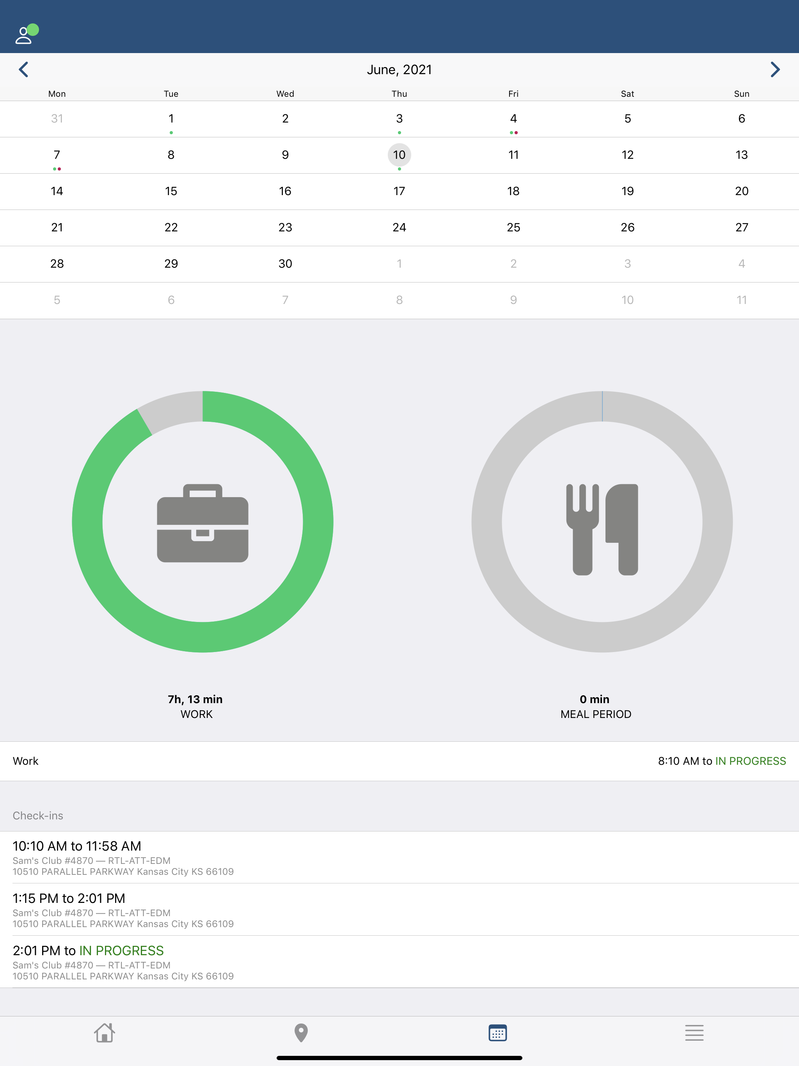The height and width of the screenshot is (1066, 799).
Task: Open the 2:01 PM in-progress check-in
Action: 399,962
